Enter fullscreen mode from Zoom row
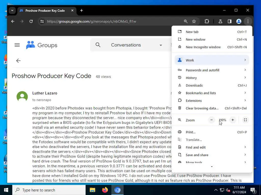 (245, 120)
